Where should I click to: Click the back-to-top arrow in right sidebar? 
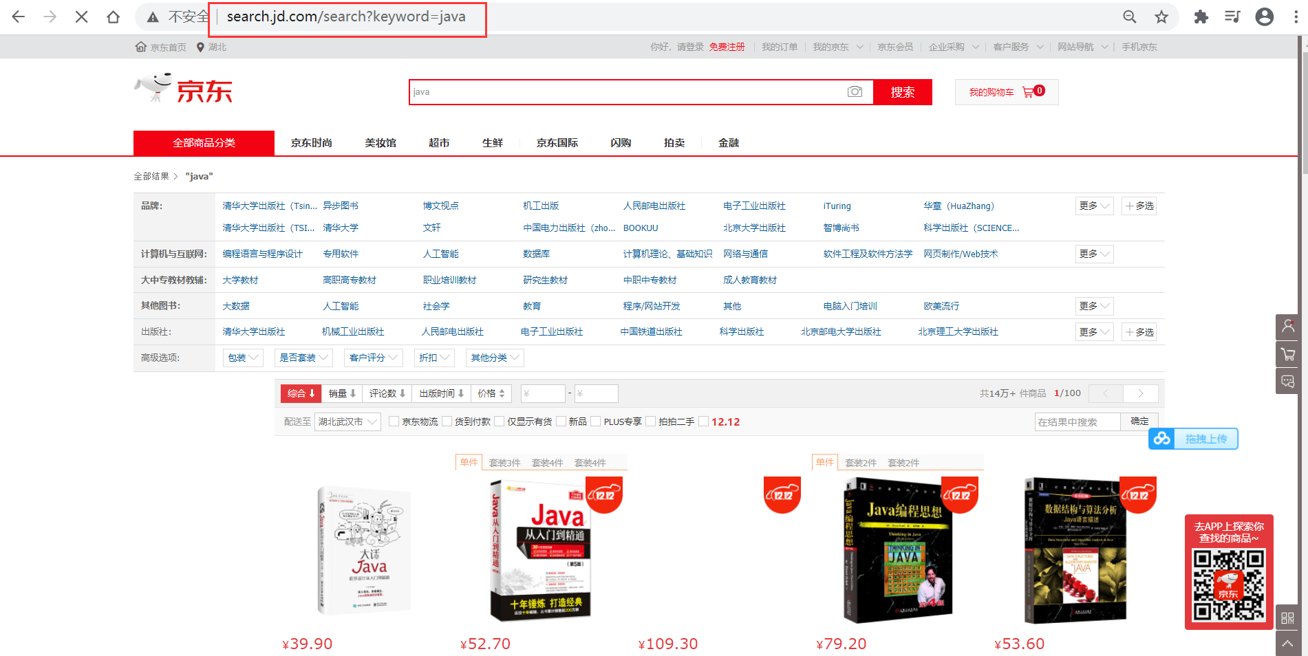[x=1287, y=645]
